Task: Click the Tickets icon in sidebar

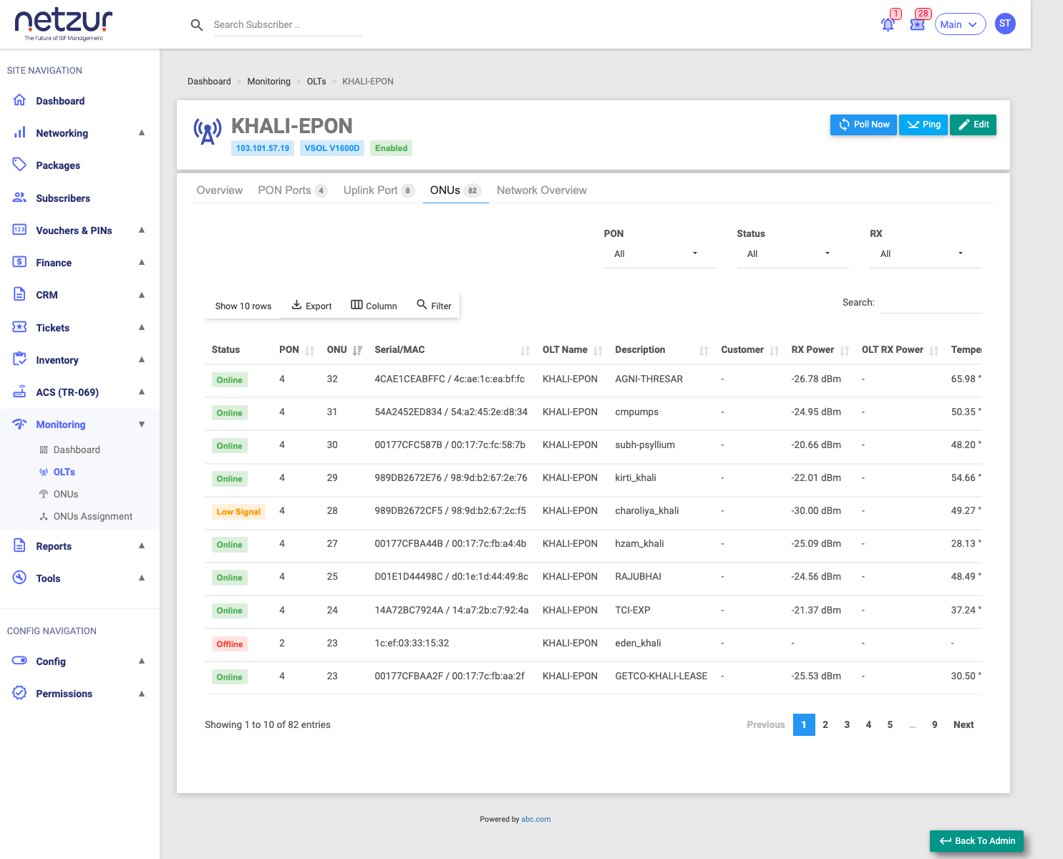Action: click(20, 327)
